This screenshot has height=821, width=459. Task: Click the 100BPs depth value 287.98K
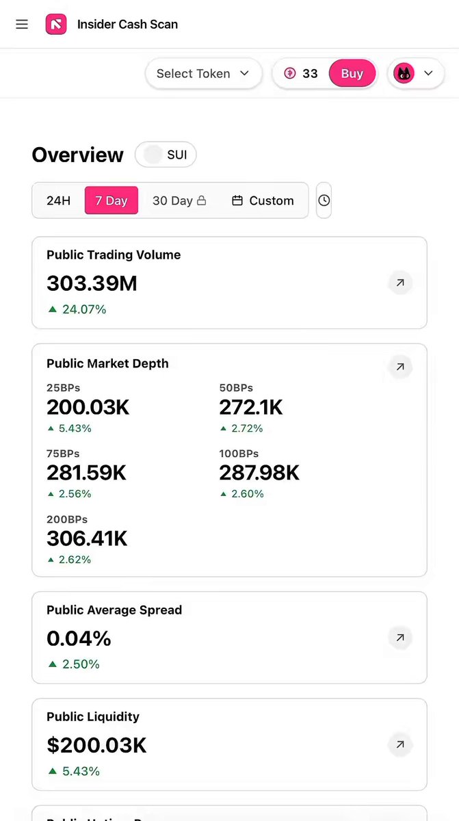point(259,473)
